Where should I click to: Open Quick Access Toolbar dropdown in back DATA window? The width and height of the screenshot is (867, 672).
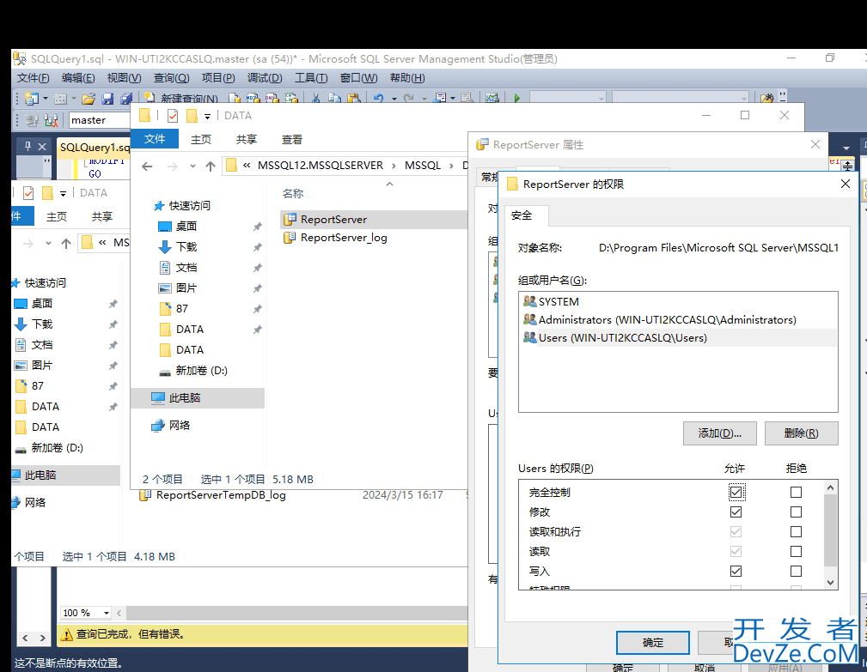tap(63, 193)
